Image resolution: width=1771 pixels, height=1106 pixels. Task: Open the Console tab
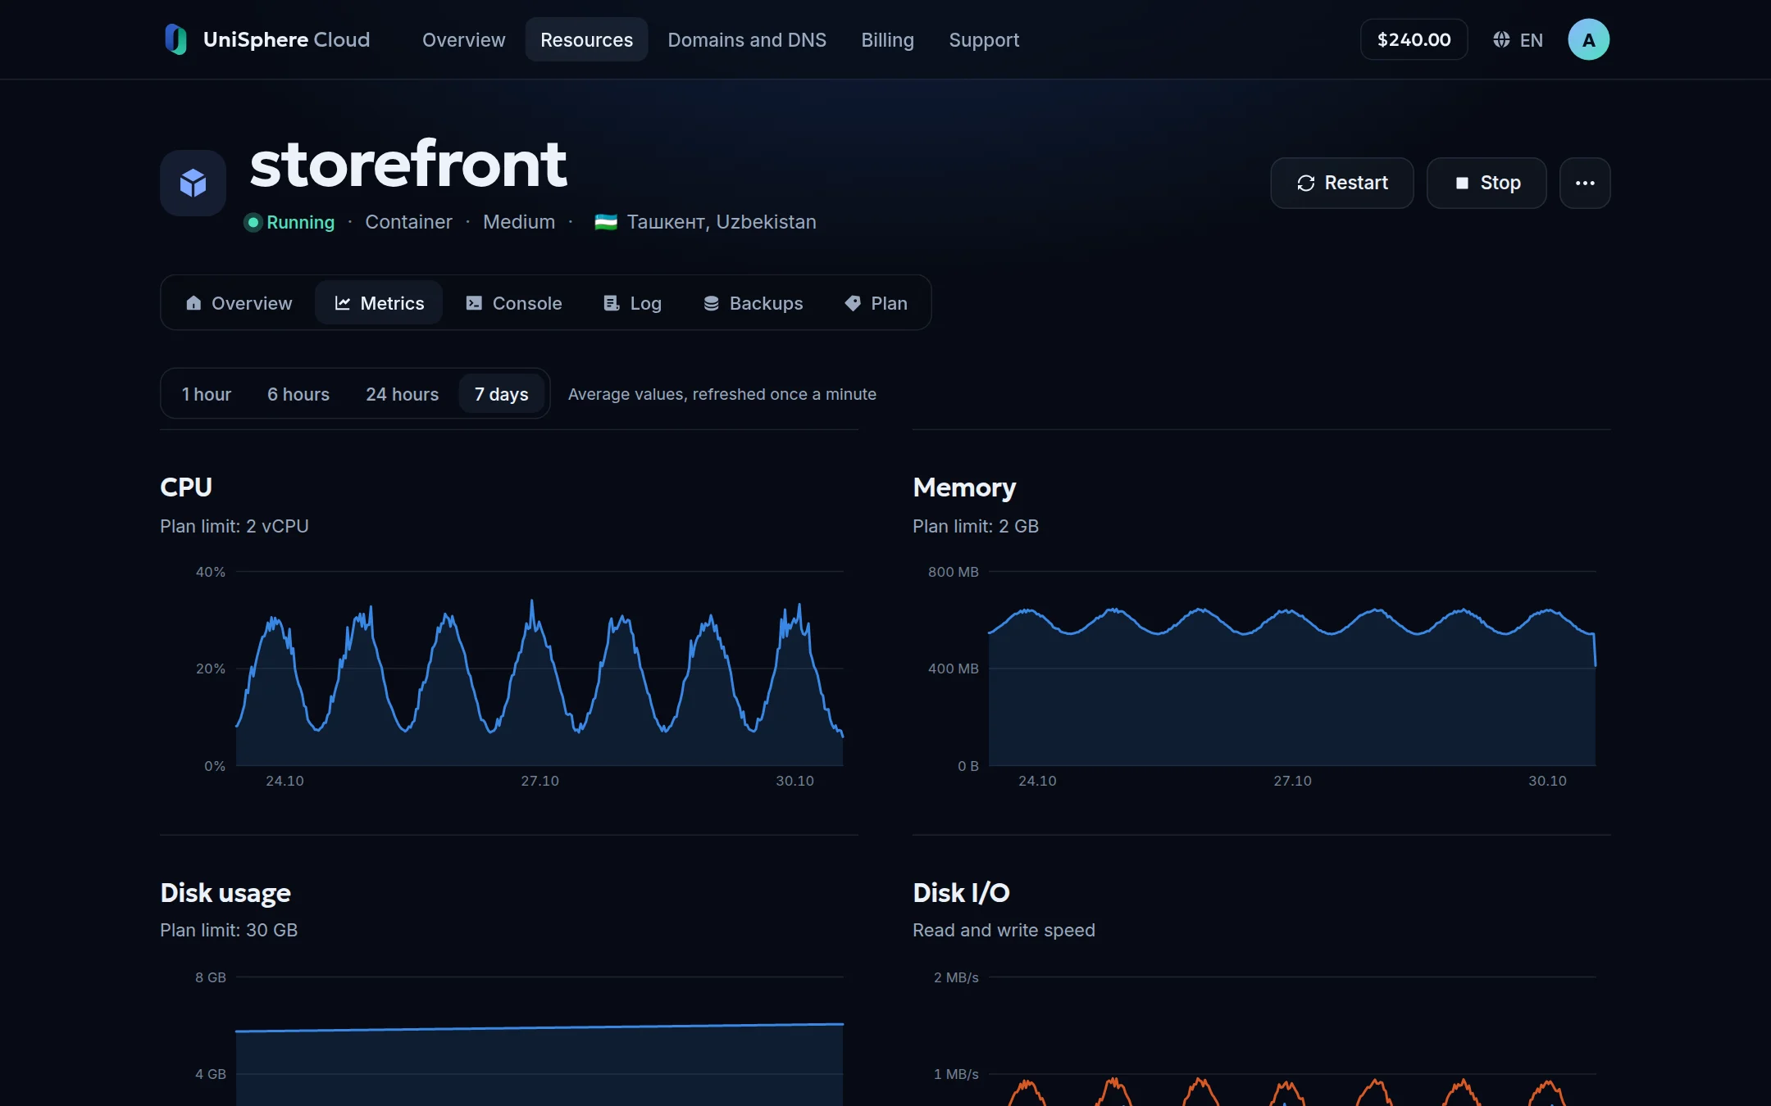pyautogui.click(x=513, y=303)
